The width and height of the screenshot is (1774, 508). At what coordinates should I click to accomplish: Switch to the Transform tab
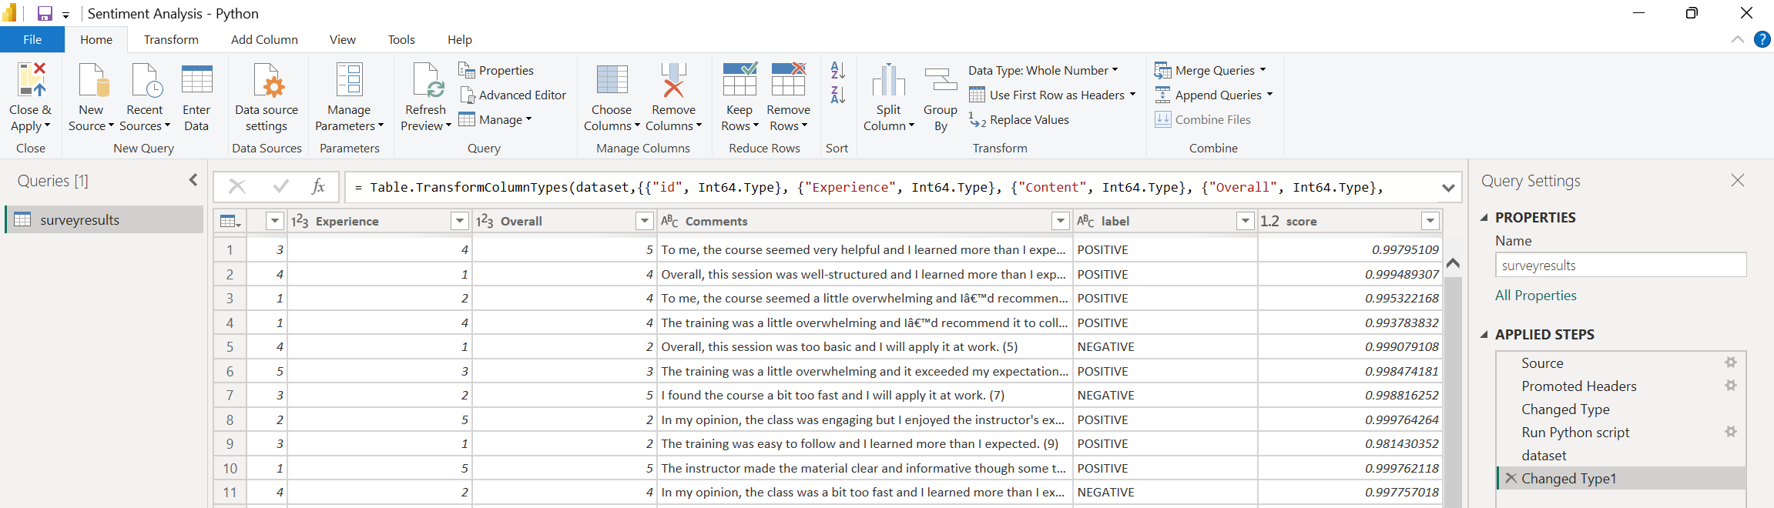171,39
